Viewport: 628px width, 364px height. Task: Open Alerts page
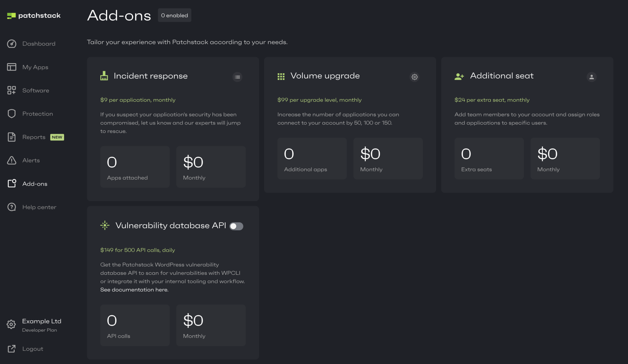[31, 160]
